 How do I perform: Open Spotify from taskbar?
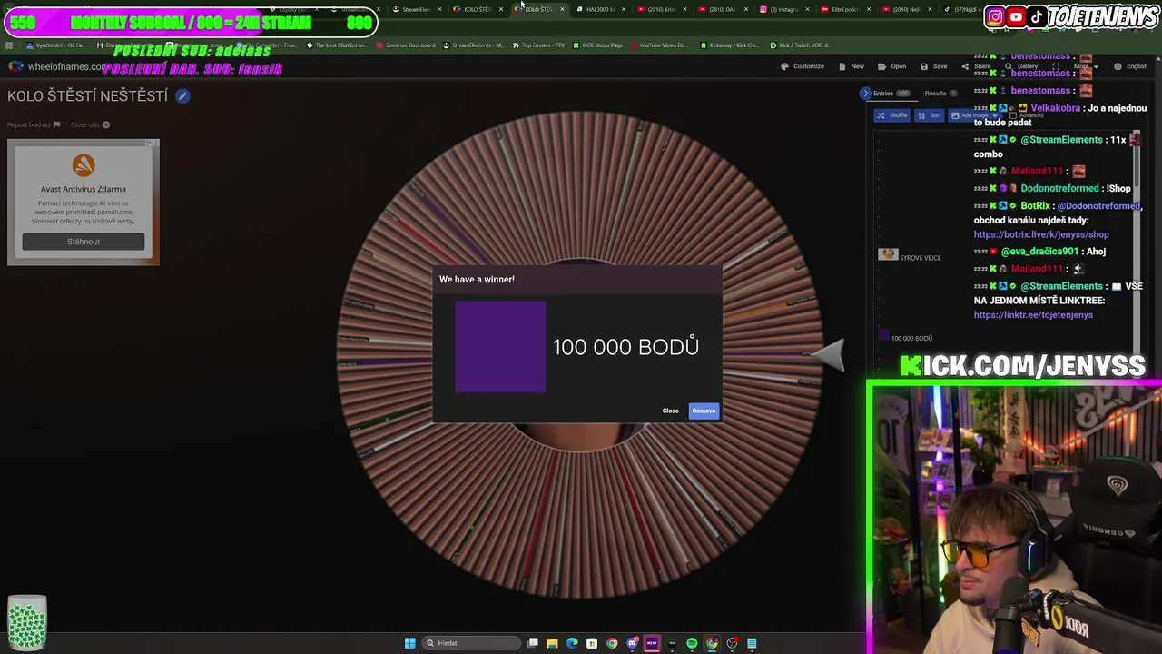(692, 643)
